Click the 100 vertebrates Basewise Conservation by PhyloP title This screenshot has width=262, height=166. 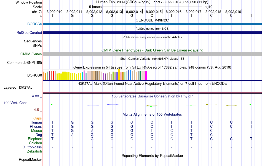pyautogui.click(x=152, y=96)
